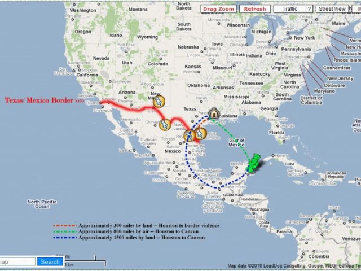Click the Colombia label

point(319,256)
